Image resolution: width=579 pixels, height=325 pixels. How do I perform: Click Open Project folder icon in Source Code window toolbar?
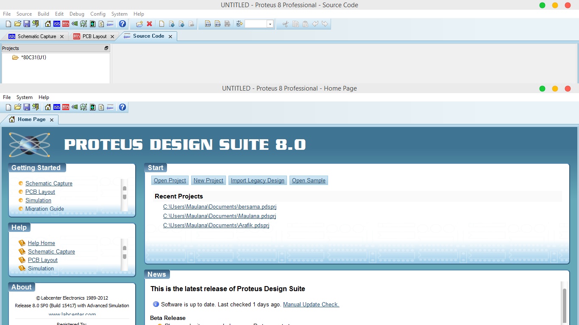click(x=17, y=24)
